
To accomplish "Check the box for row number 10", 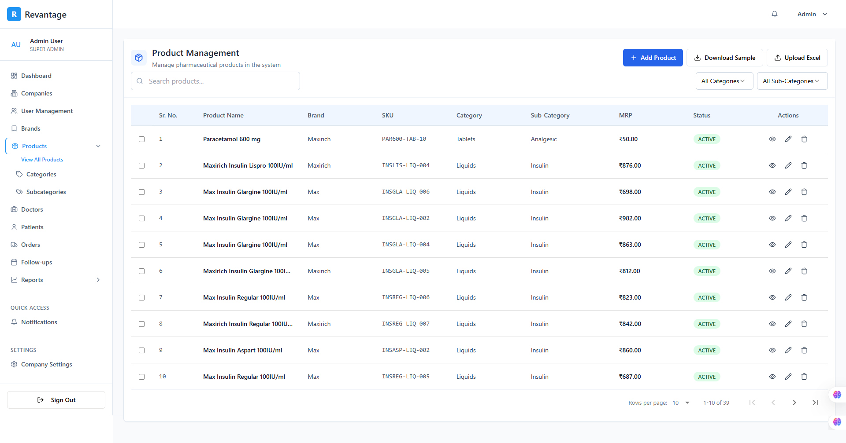I will click(x=141, y=377).
